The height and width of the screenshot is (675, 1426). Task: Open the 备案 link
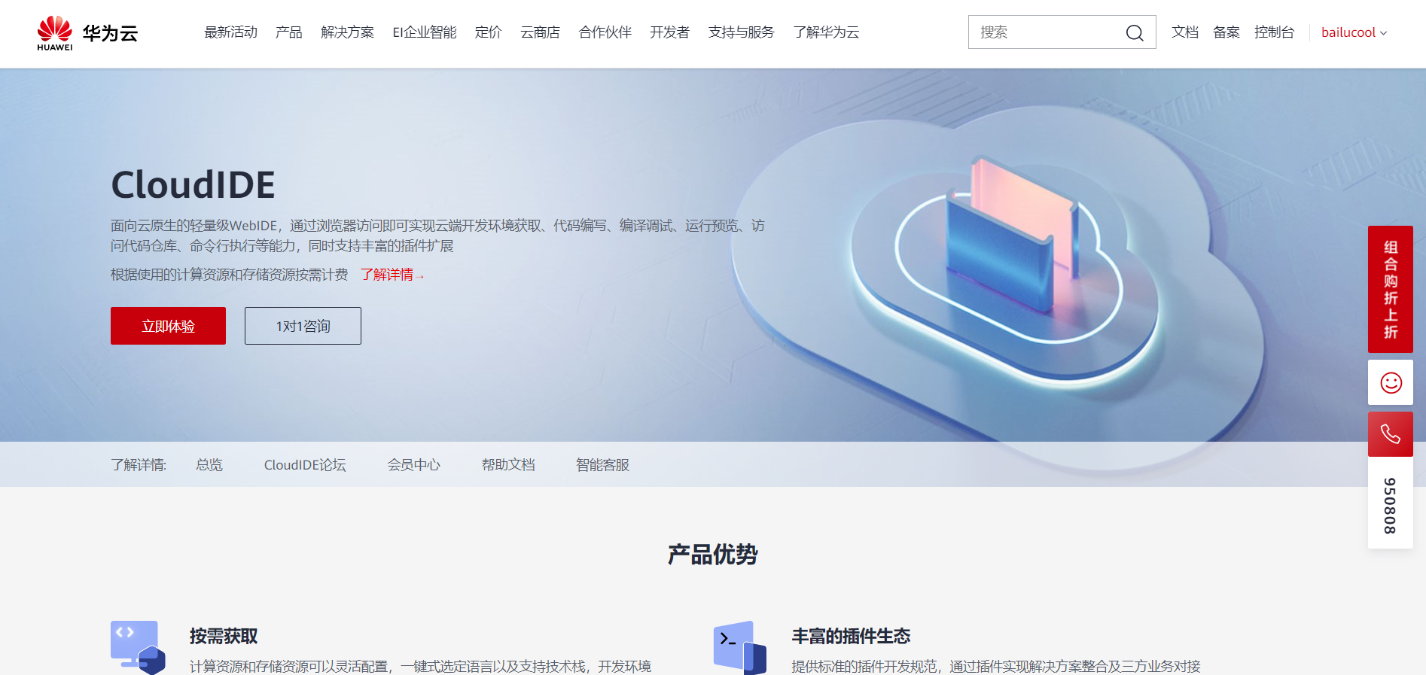point(1226,32)
